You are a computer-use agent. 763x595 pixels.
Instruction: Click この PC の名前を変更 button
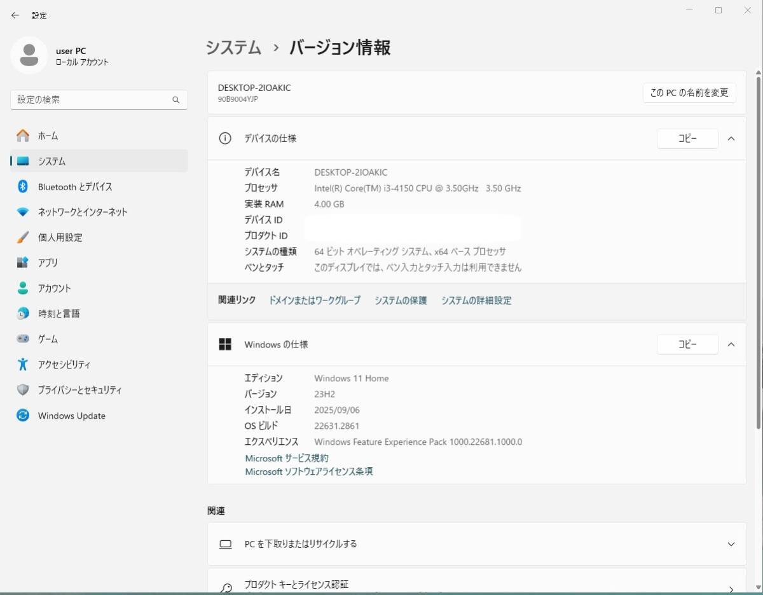click(x=689, y=92)
